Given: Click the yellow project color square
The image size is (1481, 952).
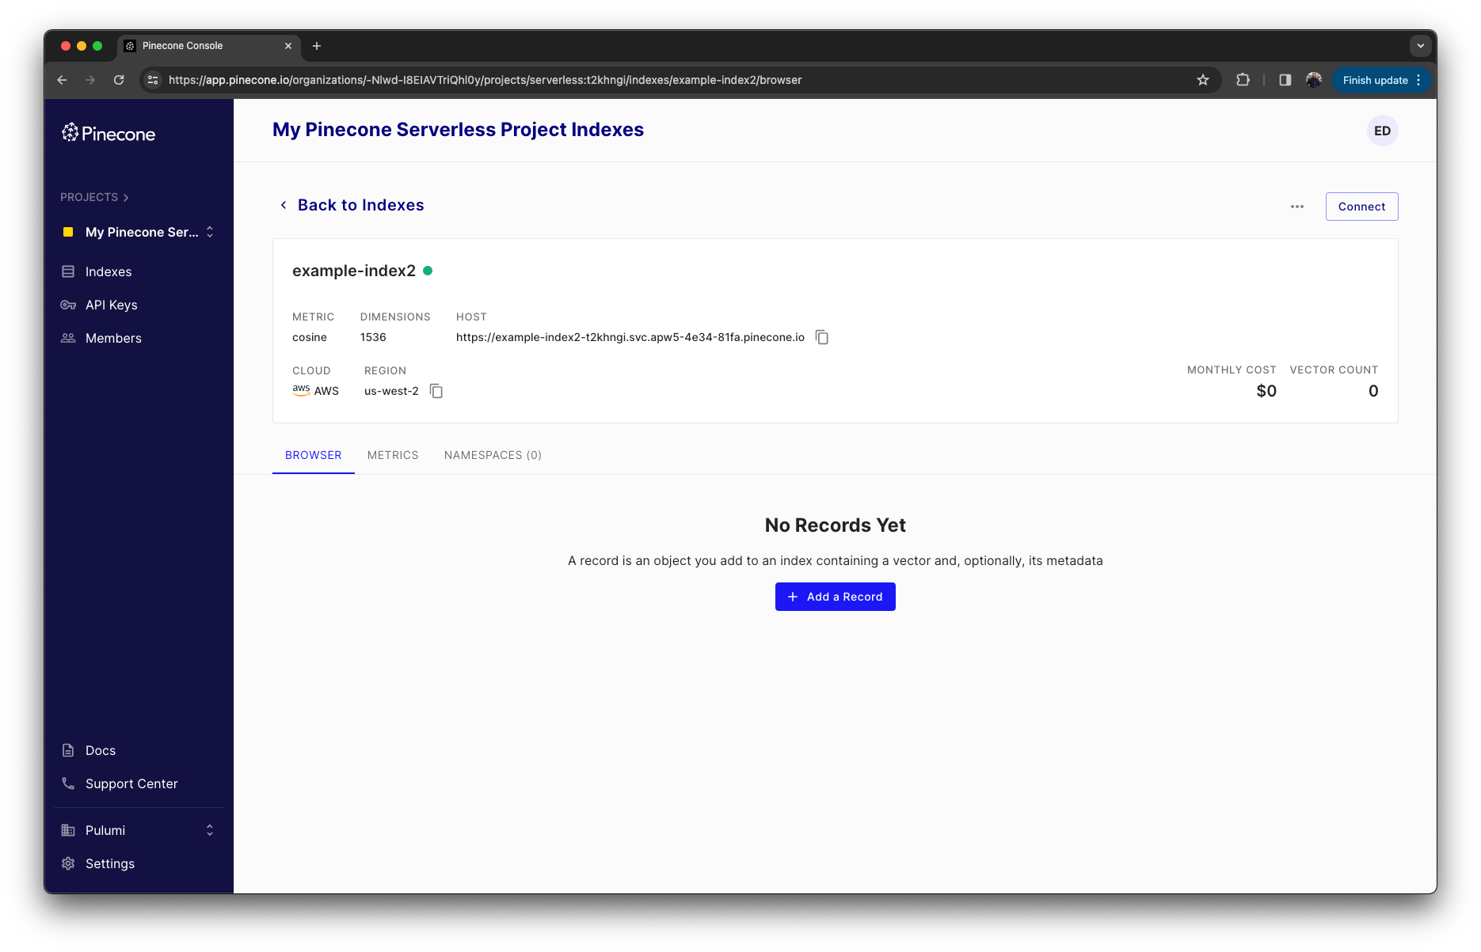Looking at the screenshot, I should (68, 232).
